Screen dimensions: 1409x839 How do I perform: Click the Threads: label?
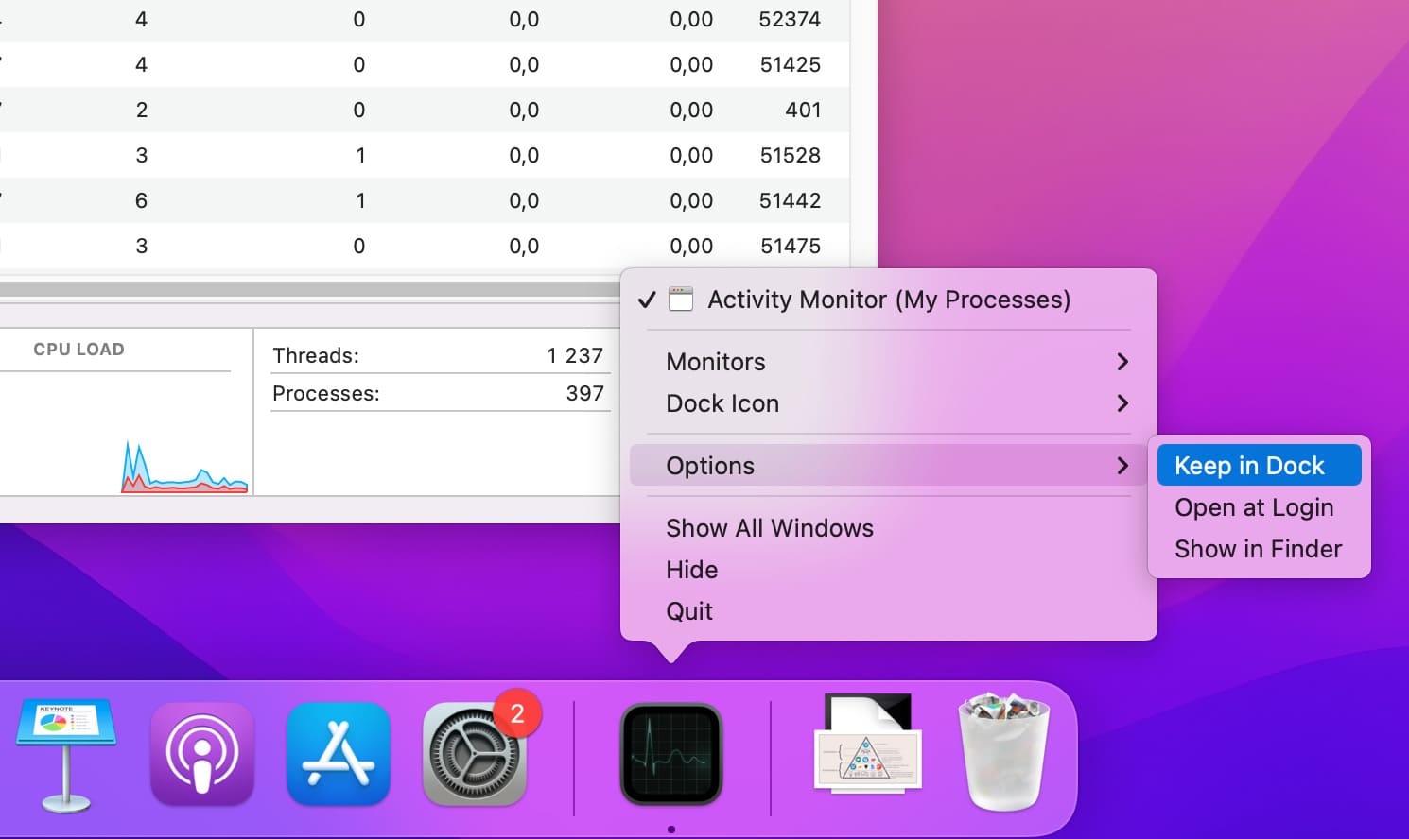click(x=316, y=355)
